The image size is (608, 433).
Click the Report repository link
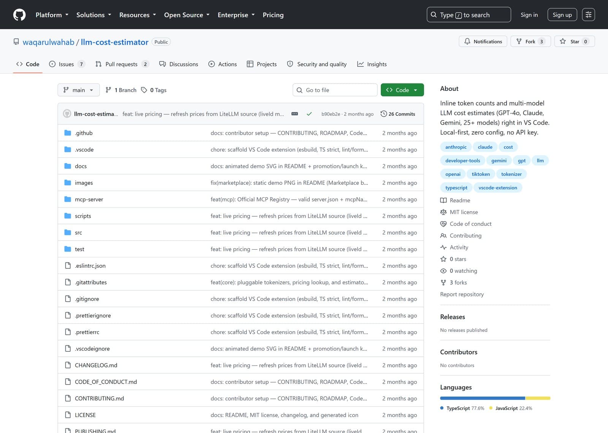[462, 294]
